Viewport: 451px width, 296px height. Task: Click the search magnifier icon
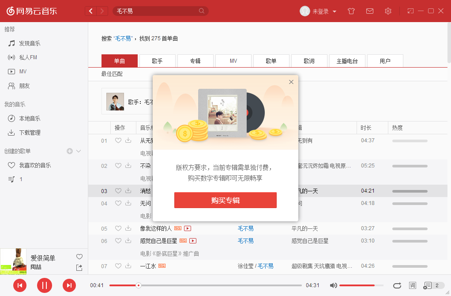(202, 11)
